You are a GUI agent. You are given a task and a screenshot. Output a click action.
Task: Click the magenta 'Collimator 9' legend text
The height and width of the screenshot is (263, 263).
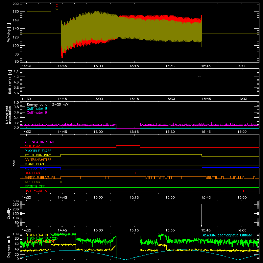tap(37, 112)
